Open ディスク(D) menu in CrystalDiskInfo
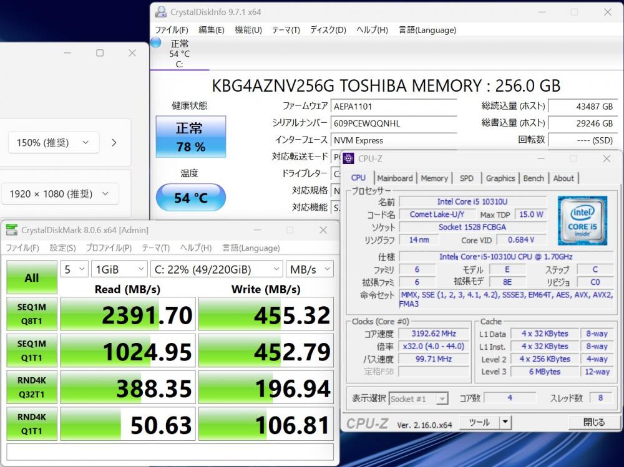The image size is (624, 467). click(328, 30)
